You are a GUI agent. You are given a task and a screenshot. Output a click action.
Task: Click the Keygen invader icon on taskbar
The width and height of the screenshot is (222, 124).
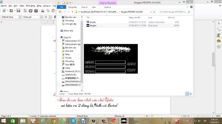[124, 121]
